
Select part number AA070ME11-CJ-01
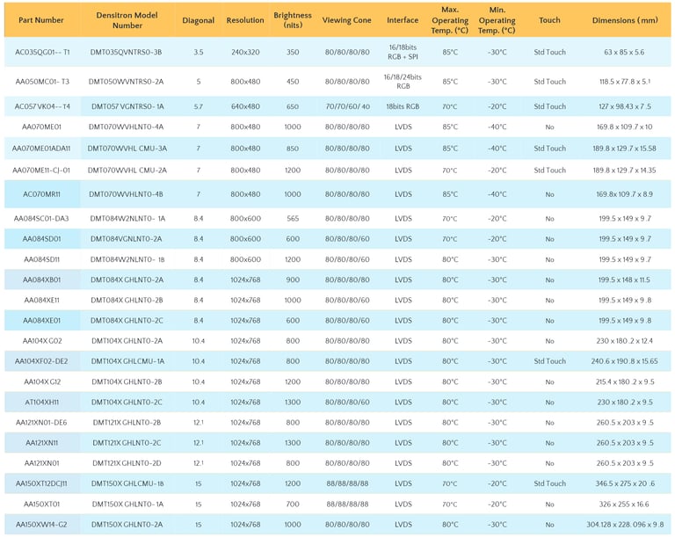click(41, 171)
